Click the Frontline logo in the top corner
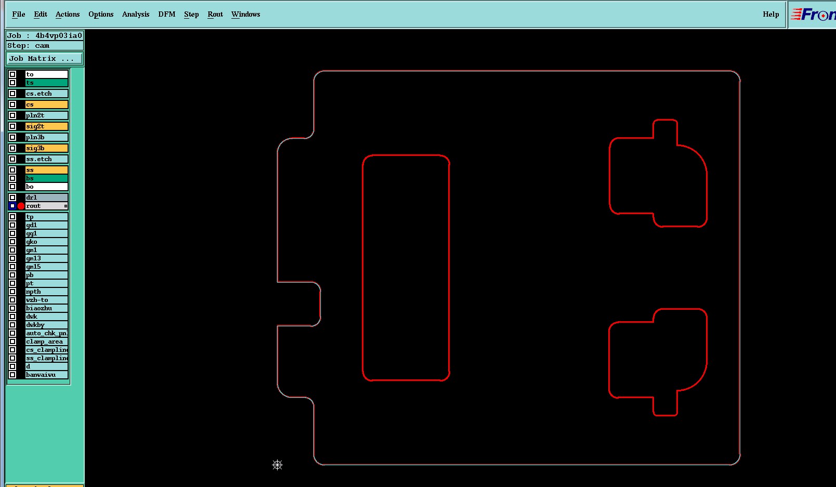Viewport: 836px width, 487px height. 813,15
